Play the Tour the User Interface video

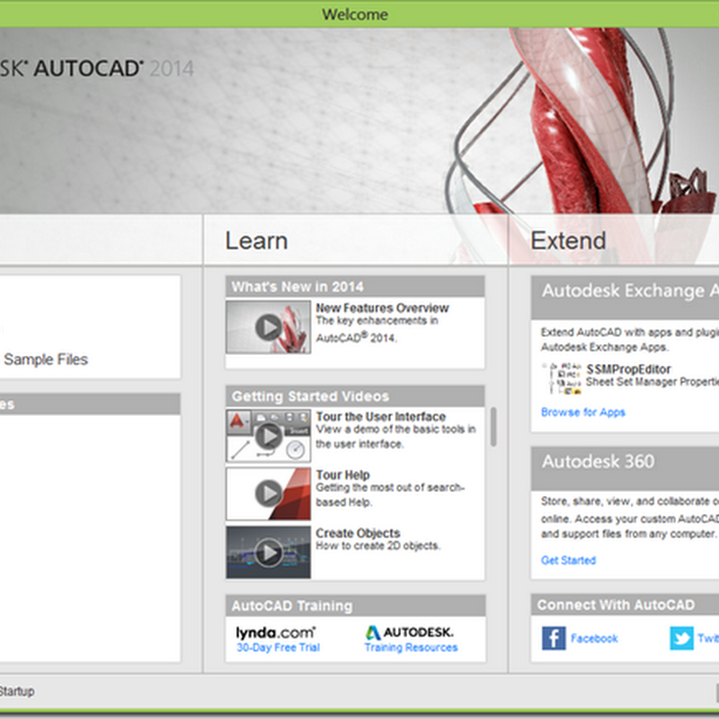coord(268,436)
